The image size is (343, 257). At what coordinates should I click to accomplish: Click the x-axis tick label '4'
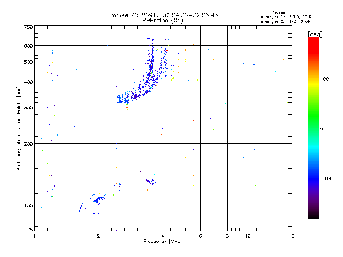coord(163,236)
